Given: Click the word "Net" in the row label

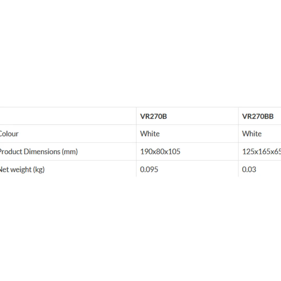Looking at the screenshot, I should pos(4,169).
